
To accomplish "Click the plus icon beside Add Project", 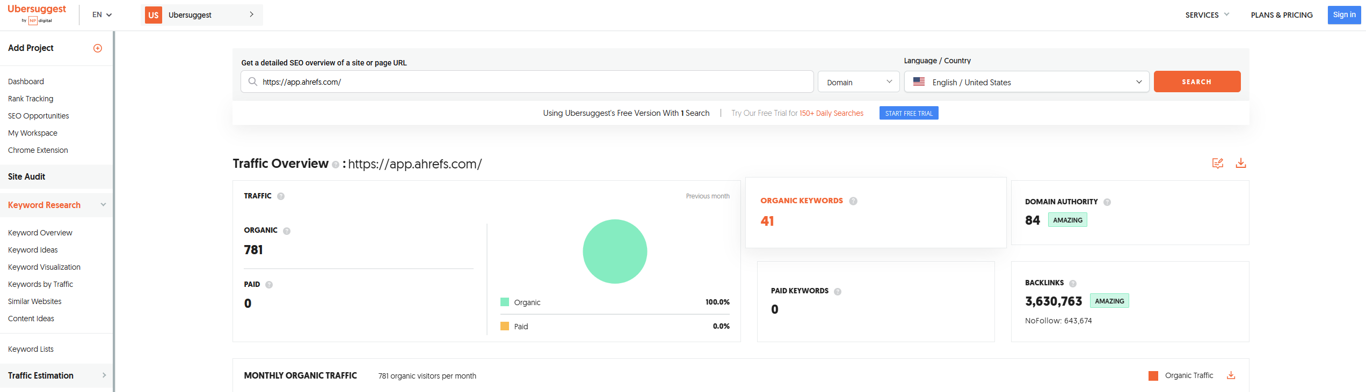I will click(98, 48).
